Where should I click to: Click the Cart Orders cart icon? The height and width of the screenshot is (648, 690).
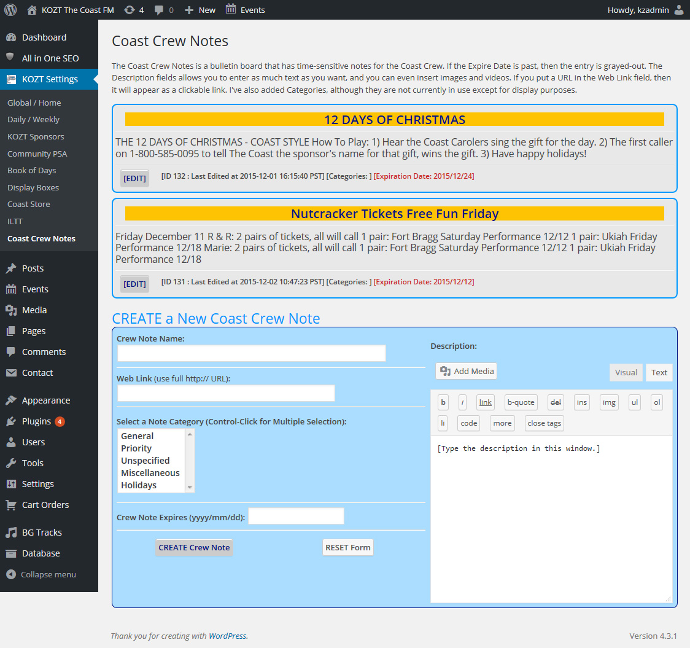[x=11, y=505]
